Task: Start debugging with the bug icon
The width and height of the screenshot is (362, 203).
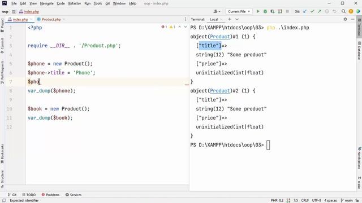Action: click(265, 11)
